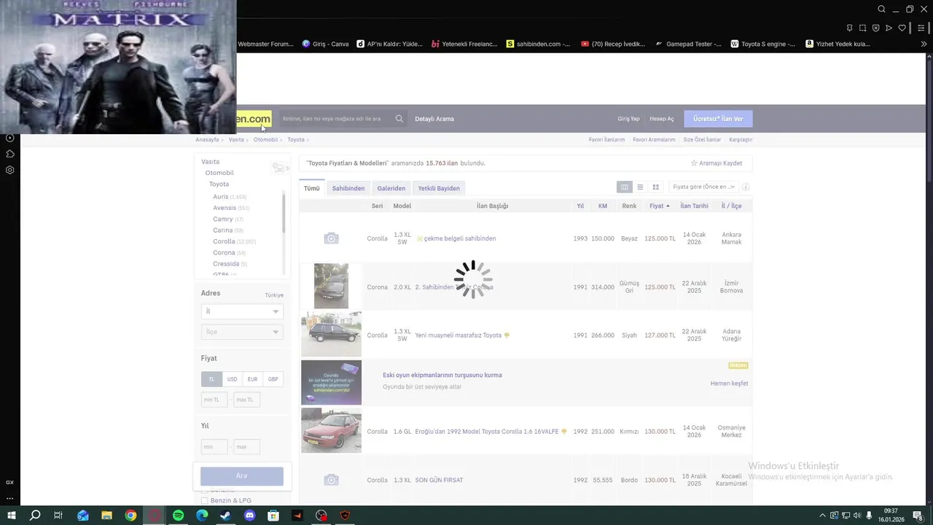The width and height of the screenshot is (933, 525).
Task: Switch to the Yetkili Bayiden tab
Action: tap(439, 188)
